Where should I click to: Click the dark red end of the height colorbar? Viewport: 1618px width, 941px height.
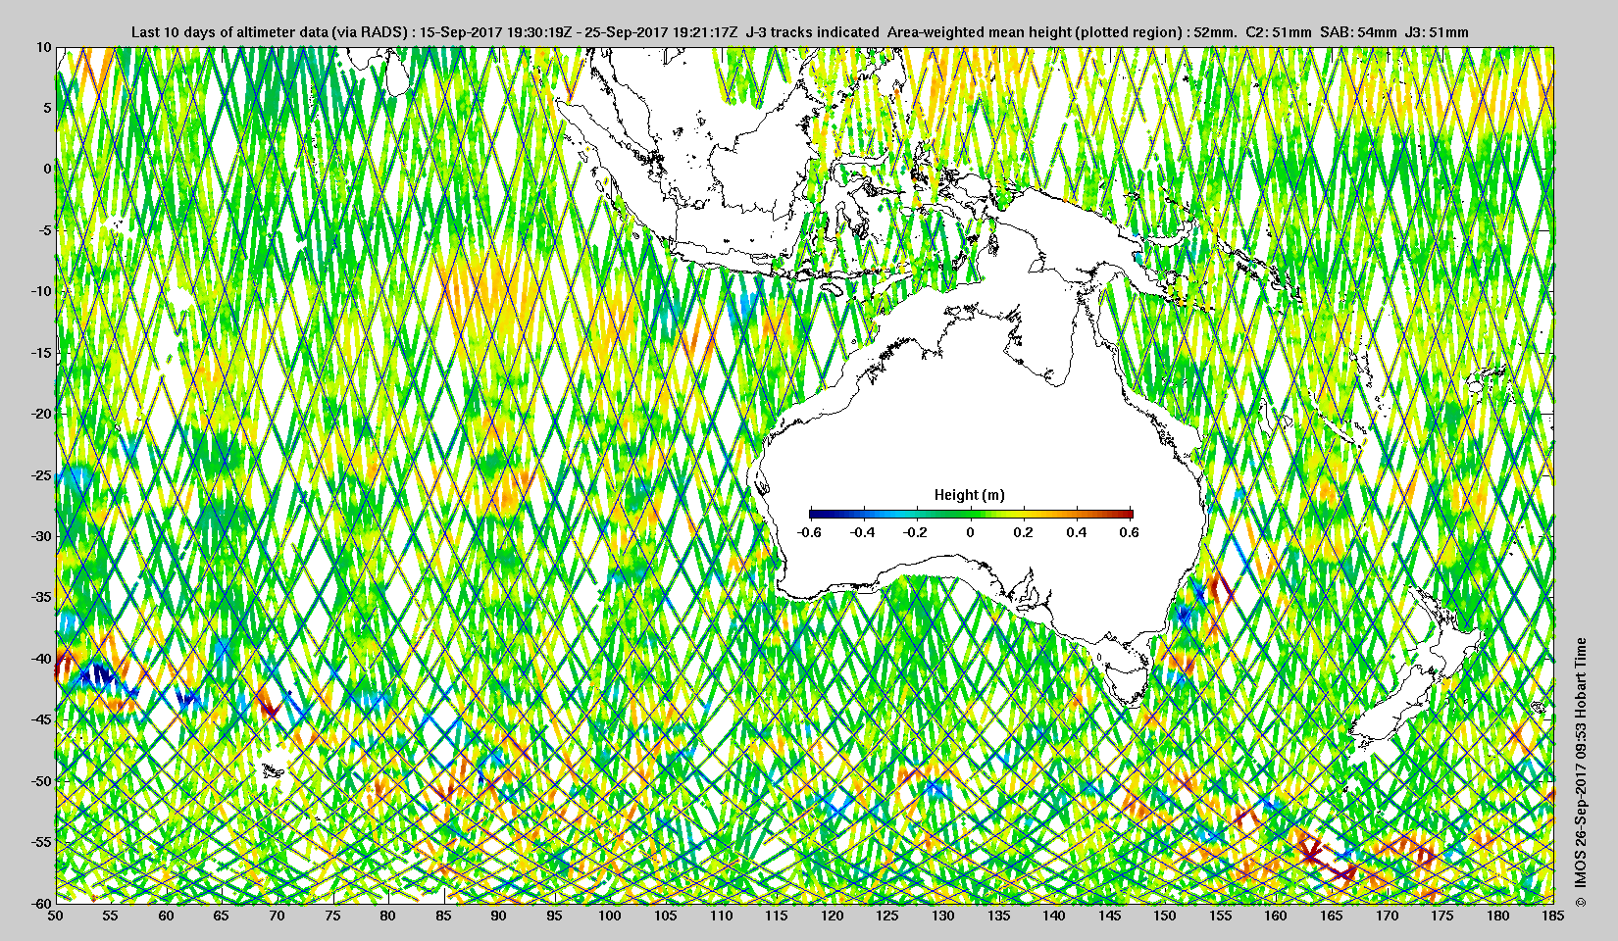(1128, 514)
